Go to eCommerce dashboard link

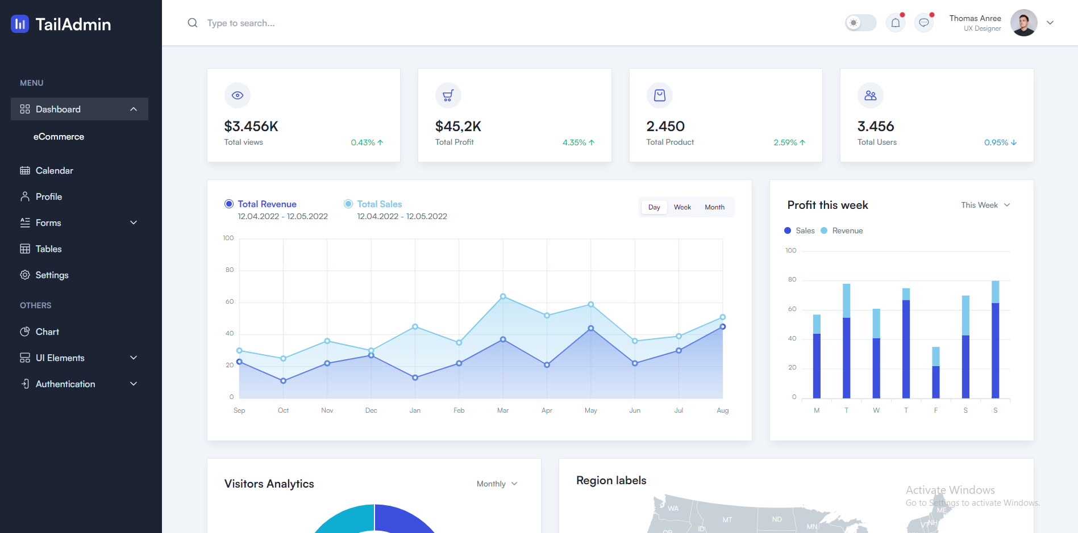click(x=59, y=137)
